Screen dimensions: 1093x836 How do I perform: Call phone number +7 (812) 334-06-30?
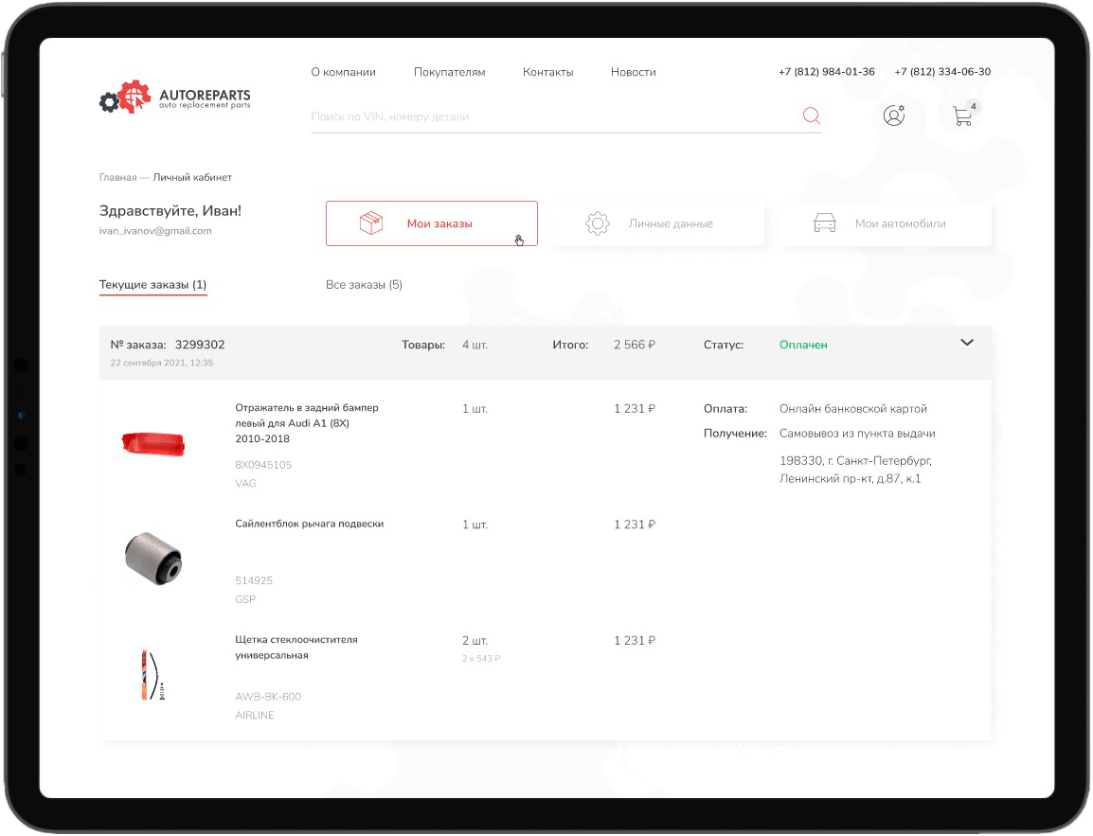[942, 72]
